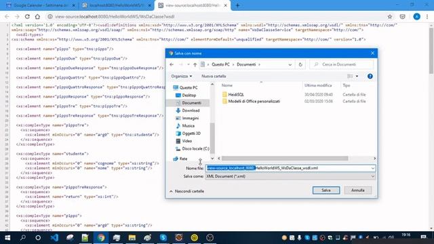This screenshot has width=434, height=244.
Task: Open Visual Studio Code from taskbar
Action: point(54,238)
